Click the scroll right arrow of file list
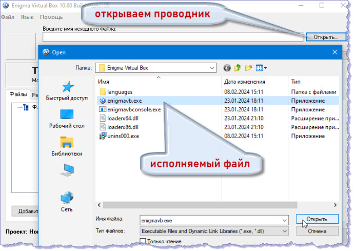Screen dimensions: 354x251 [x=335, y=205]
